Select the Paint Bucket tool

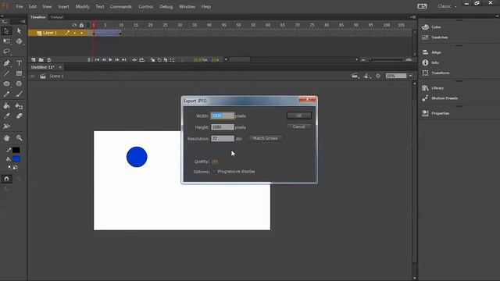coord(6,106)
